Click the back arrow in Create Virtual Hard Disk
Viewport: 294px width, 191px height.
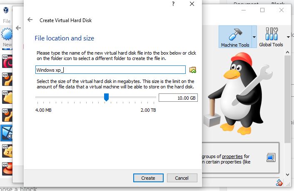coord(30,20)
